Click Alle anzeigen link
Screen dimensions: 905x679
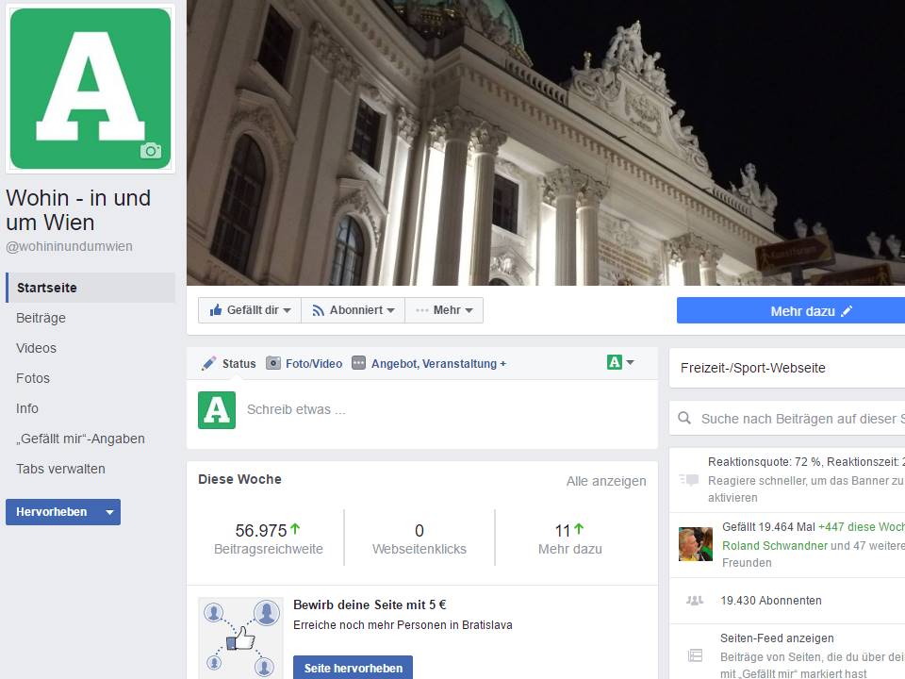(x=606, y=481)
